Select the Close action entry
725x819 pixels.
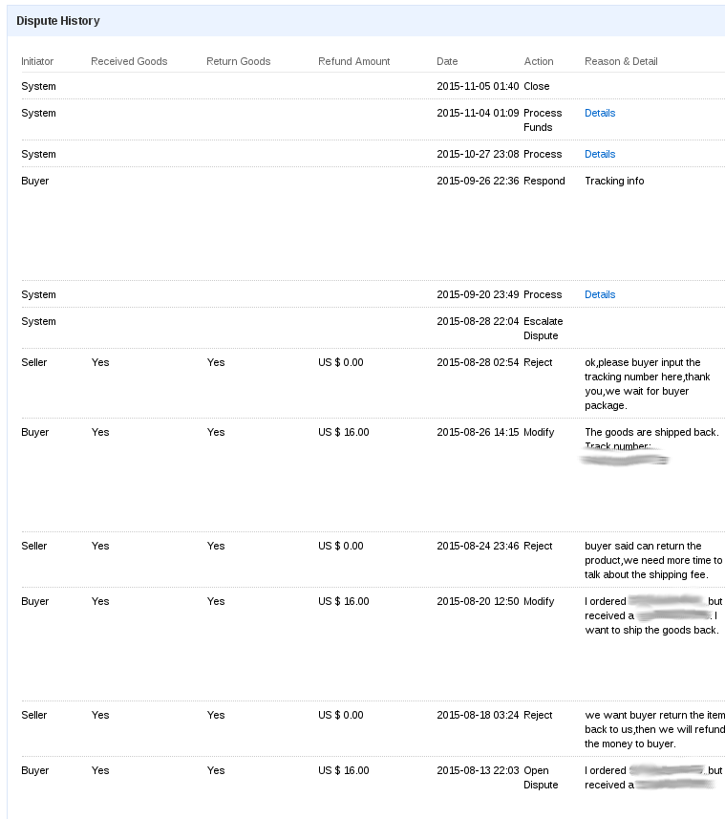click(x=537, y=86)
